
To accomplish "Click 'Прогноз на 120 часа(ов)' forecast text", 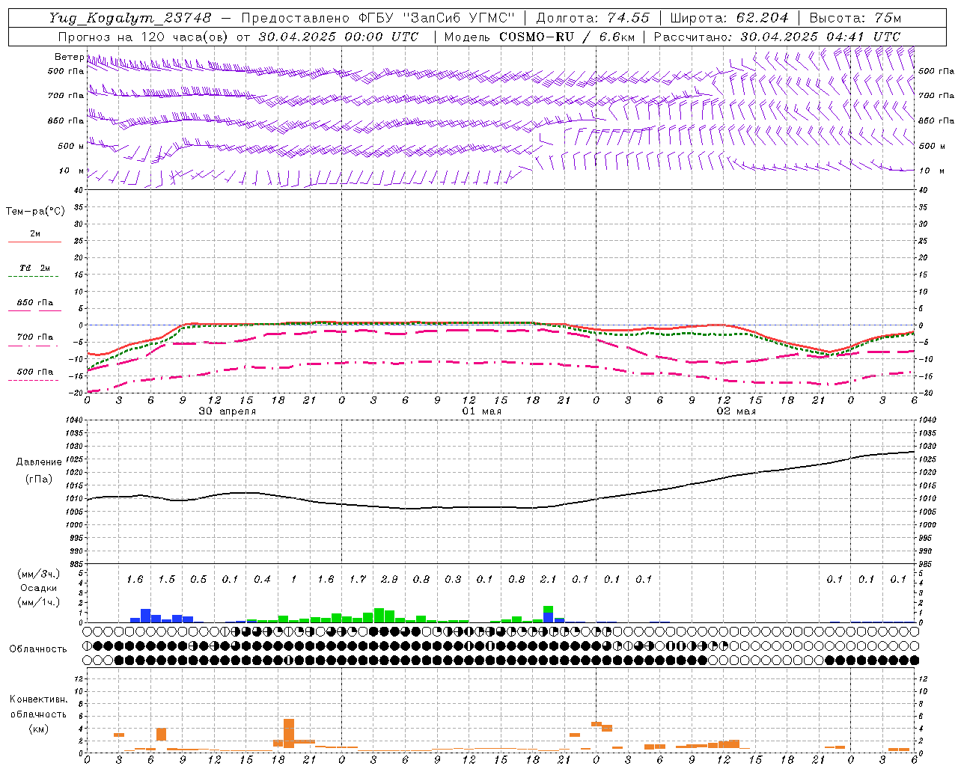I will 144,37.
